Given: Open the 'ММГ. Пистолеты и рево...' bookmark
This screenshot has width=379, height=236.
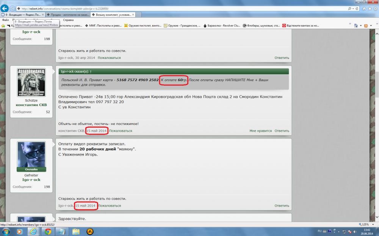Looking at the screenshot, I should [x=103, y=26].
